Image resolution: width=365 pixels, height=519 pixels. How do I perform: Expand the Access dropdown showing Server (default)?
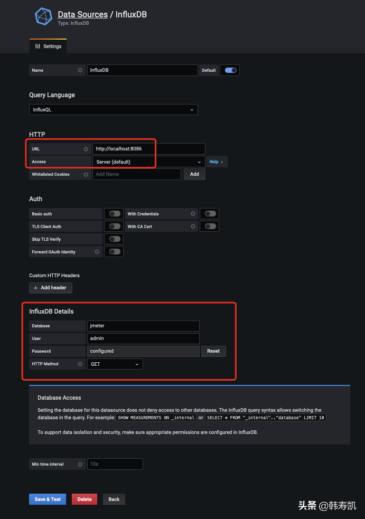click(148, 162)
